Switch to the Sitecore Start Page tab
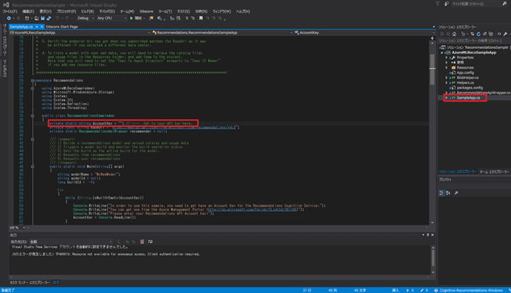The height and width of the screenshot is (293, 511). tap(62, 27)
